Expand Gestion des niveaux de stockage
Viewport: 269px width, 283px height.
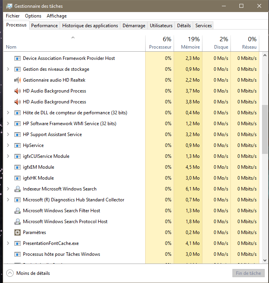(x=8, y=69)
